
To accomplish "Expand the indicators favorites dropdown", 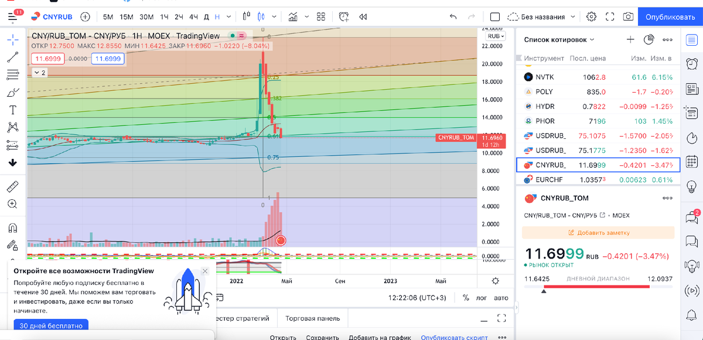I will tap(306, 17).
